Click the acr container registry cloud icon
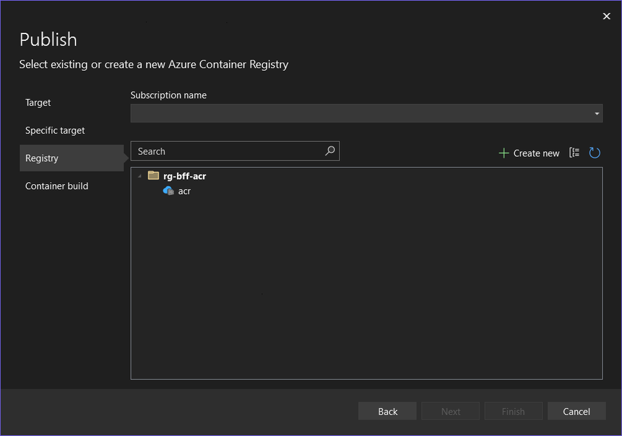This screenshot has width=622, height=436. pos(169,191)
